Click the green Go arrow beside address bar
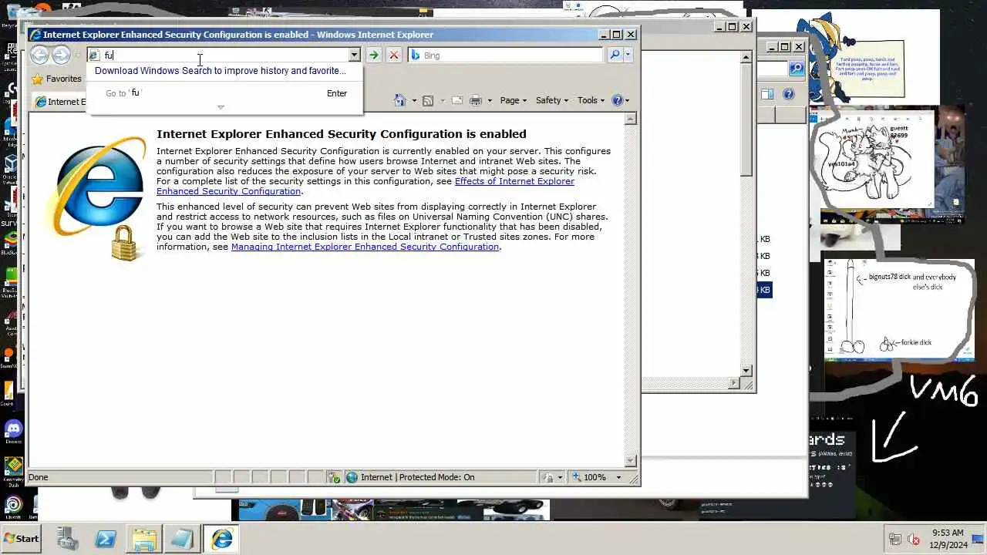Image resolution: width=987 pixels, height=555 pixels. (x=373, y=55)
